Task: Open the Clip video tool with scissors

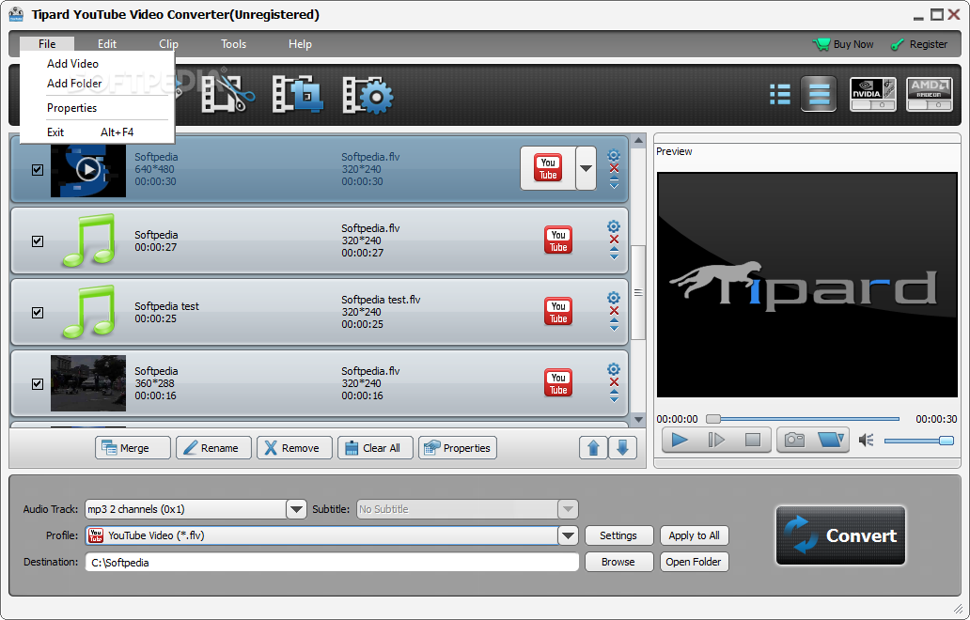Action: [x=227, y=95]
